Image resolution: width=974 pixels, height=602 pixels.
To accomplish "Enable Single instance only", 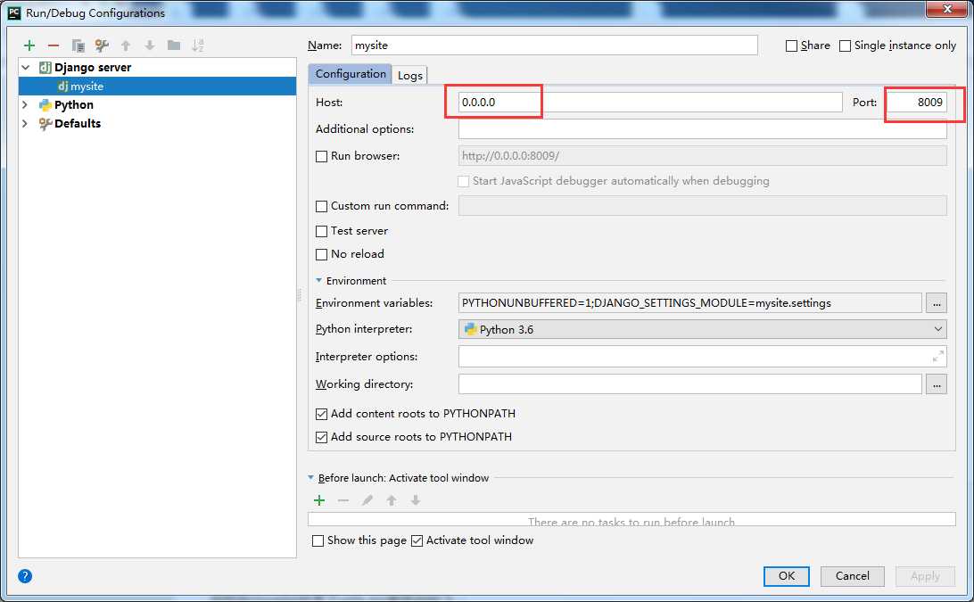I will (x=845, y=46).
